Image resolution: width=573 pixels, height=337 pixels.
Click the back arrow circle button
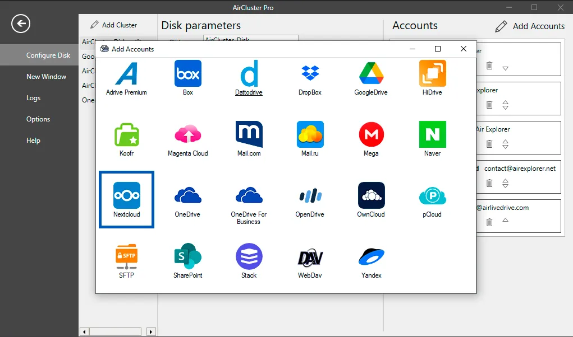[20, 24]
